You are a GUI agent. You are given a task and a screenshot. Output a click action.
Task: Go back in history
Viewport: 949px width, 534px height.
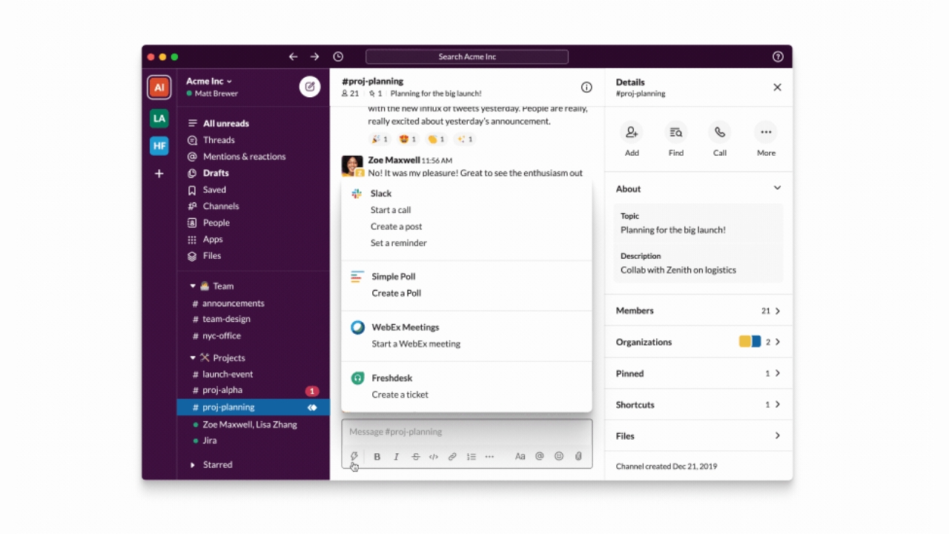pos(293,56)
